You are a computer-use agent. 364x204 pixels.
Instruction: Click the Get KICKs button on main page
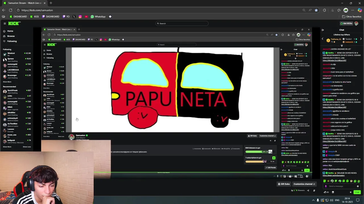(346, 24)
